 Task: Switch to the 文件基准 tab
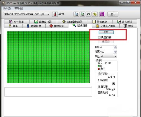17,22
